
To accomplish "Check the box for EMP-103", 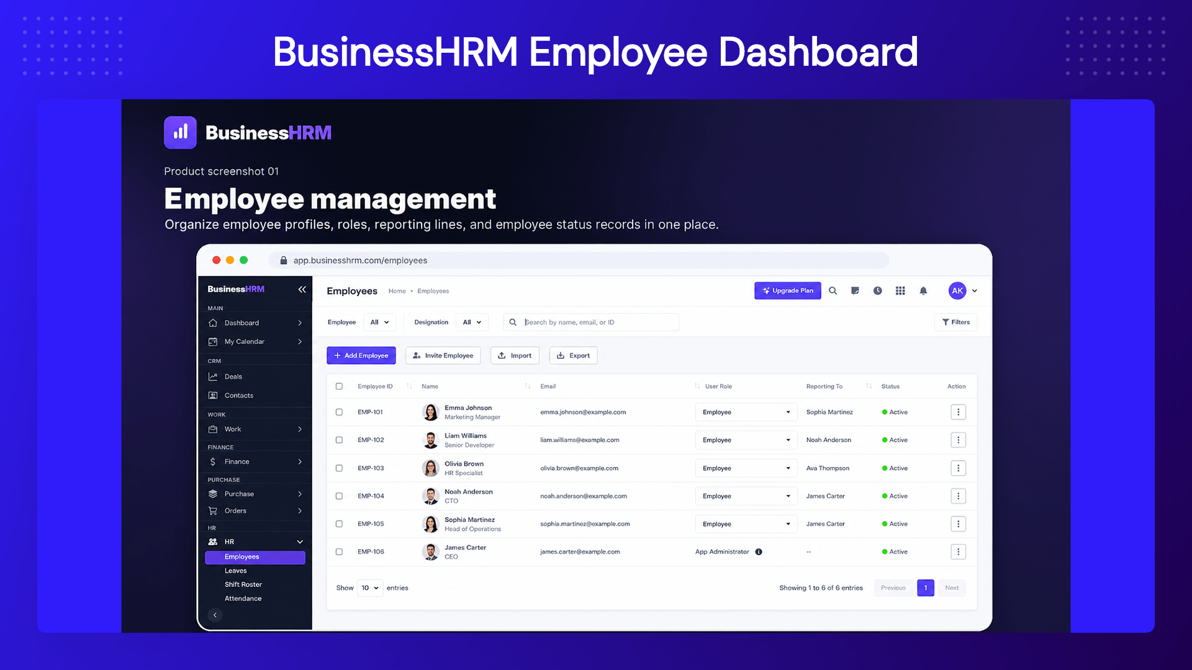I will pos(339,468).
